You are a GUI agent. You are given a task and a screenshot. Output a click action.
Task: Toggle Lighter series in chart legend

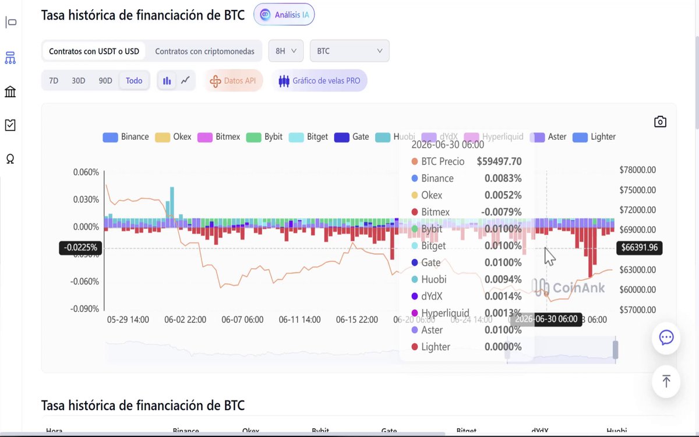click(x=594, y=137)
